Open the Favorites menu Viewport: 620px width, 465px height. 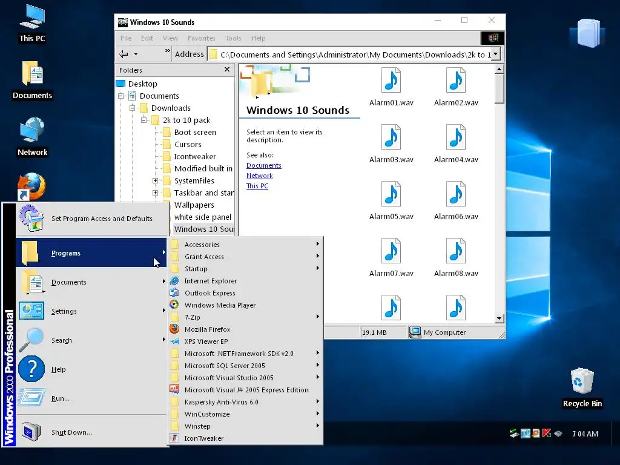click(201, 38)
